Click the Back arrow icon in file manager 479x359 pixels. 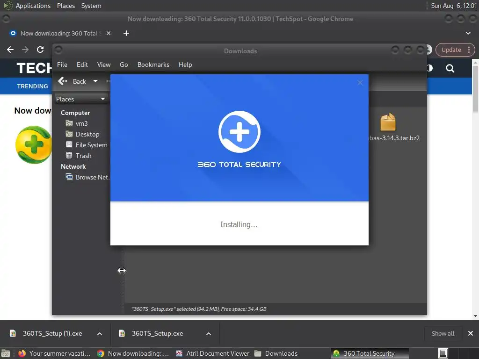pyautogui.click(x=62, y=81)
